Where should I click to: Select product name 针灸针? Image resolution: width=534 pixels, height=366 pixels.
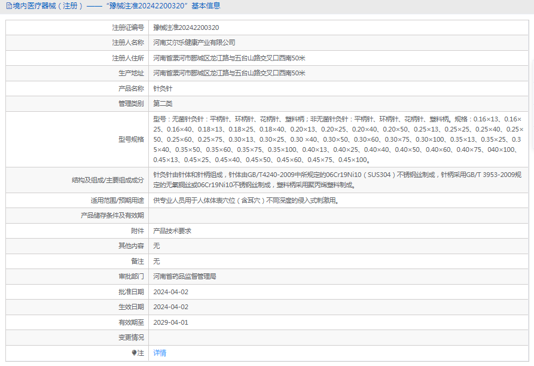tap(163, 89)
